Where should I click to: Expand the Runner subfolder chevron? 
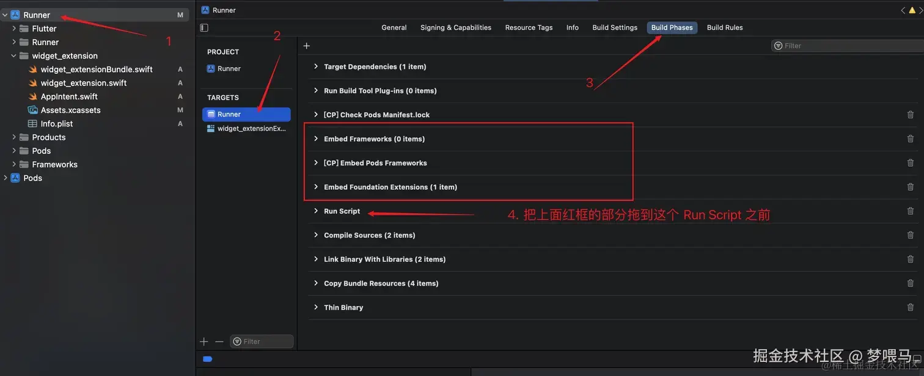[x=14, y=42]
